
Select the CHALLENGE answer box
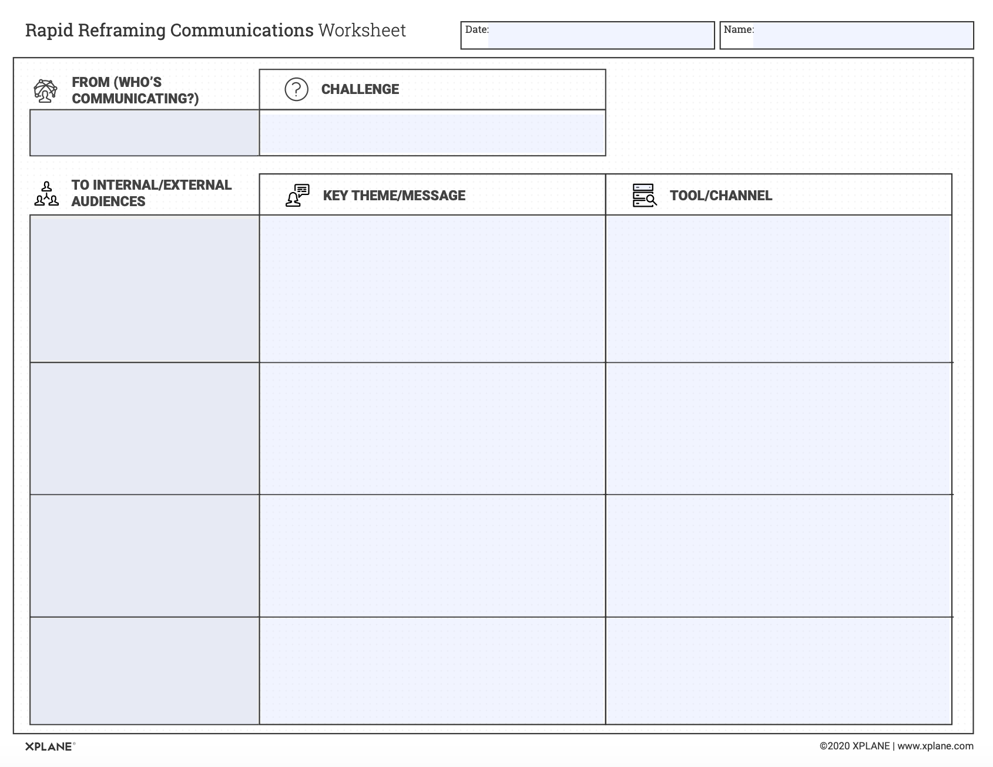(432, 134)
